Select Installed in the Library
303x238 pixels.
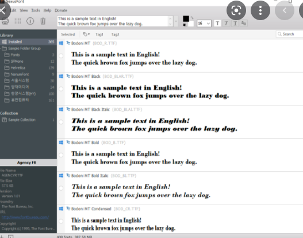pos(28,42)
